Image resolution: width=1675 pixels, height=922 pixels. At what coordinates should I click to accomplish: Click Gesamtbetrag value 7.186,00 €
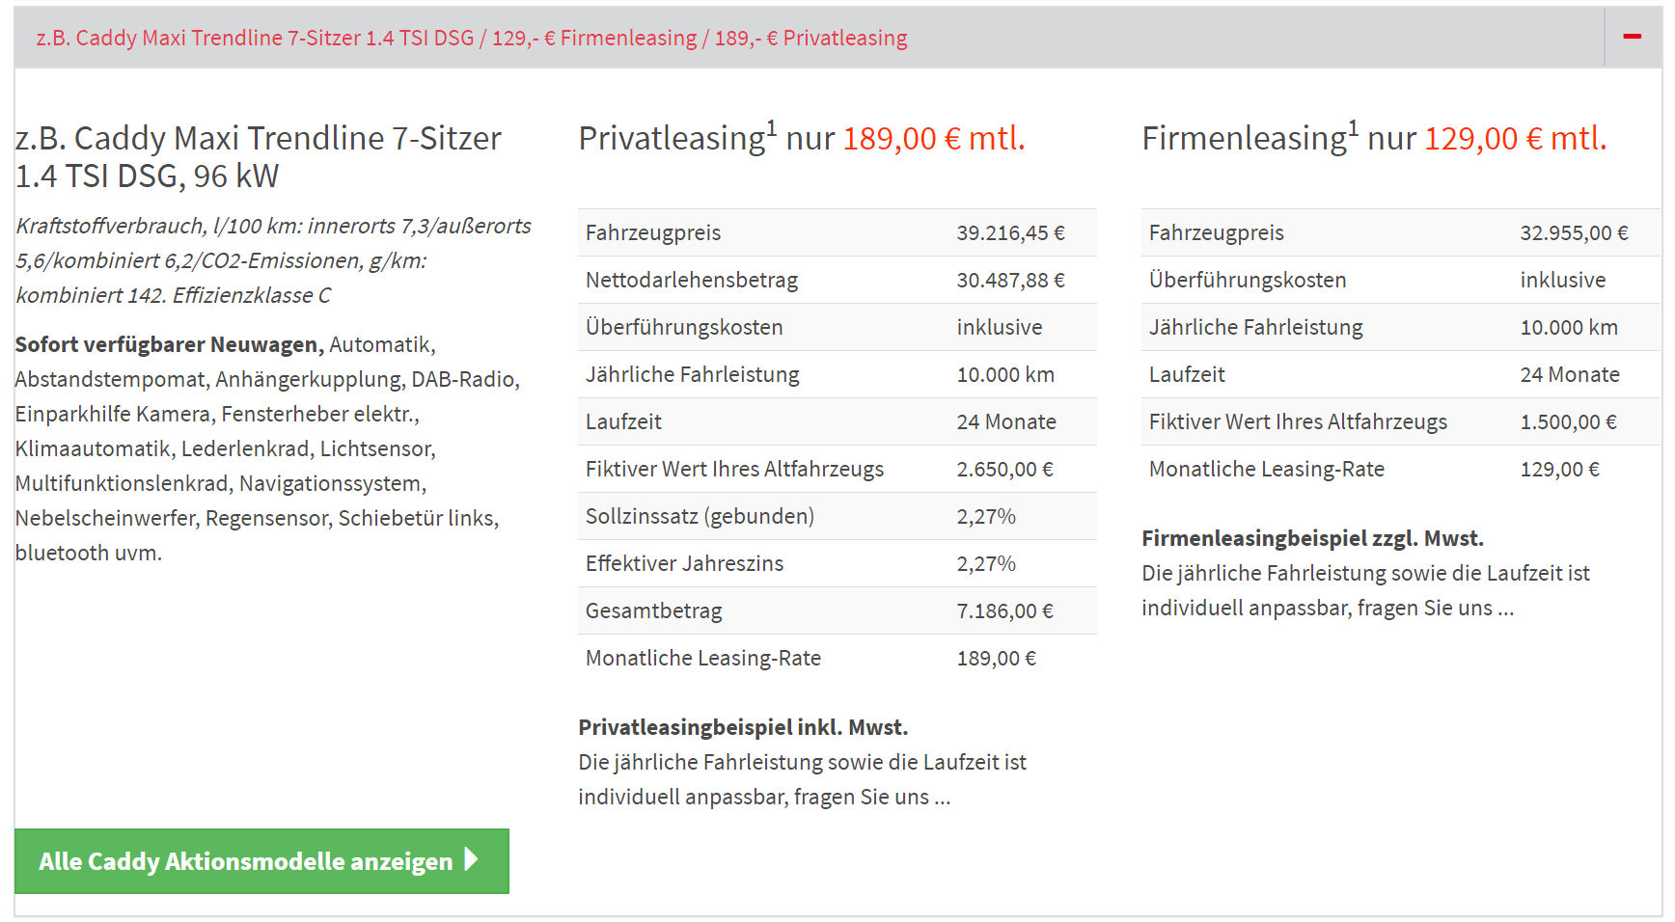click(x=1004, y=610)
